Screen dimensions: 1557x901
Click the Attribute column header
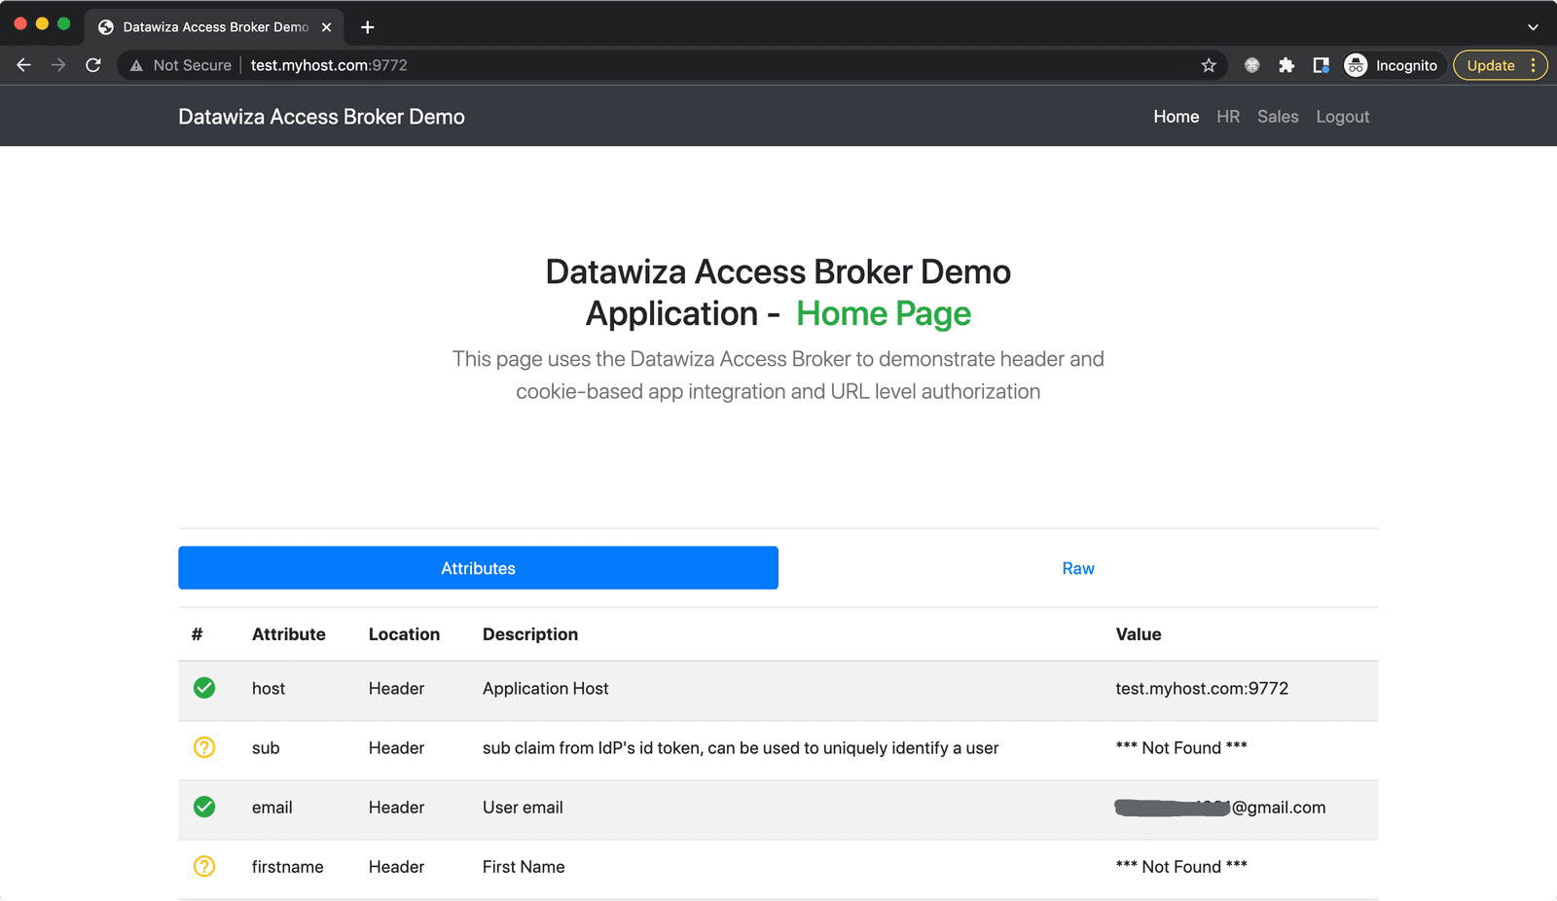pyautogui.click(x=289, y=634)
